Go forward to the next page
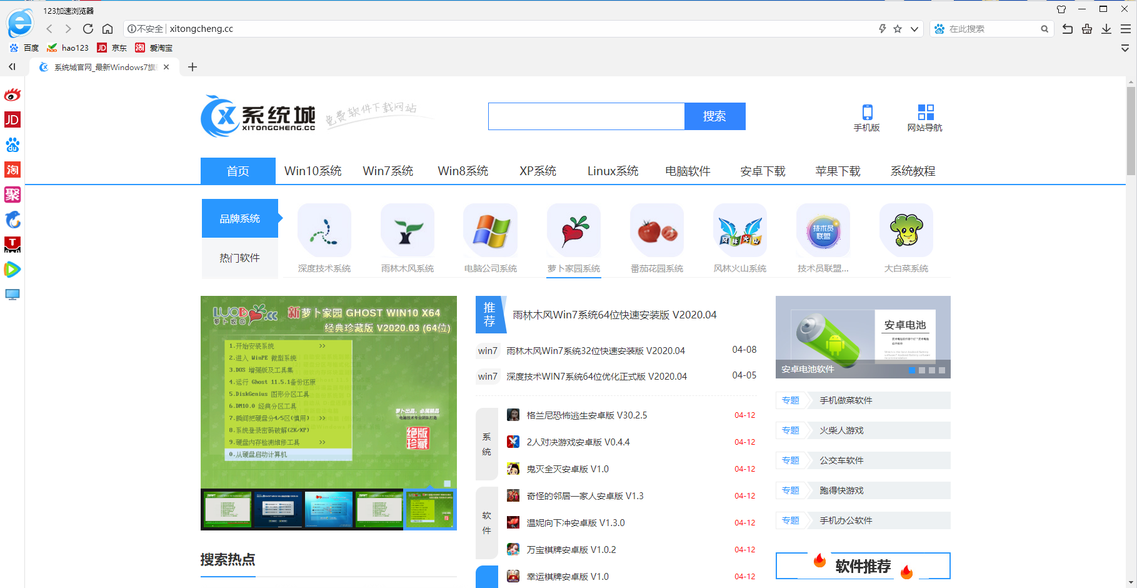 point(68,29)
